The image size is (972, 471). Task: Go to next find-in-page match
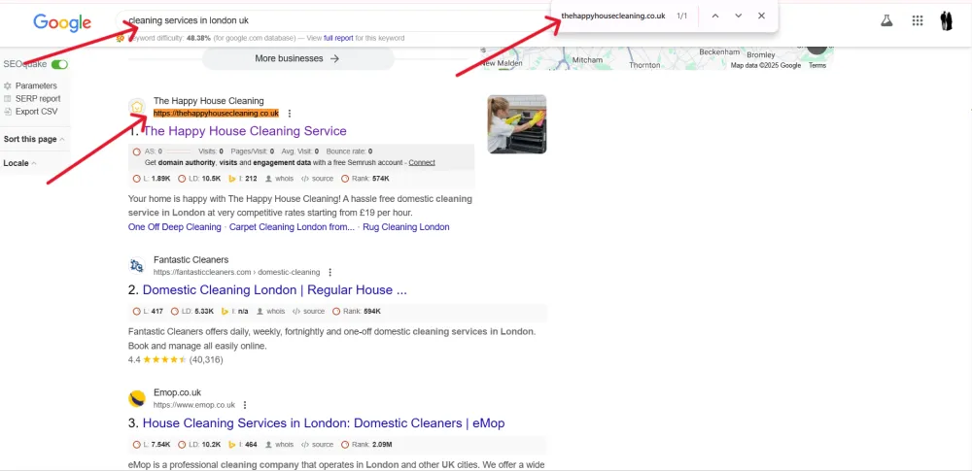738,17
